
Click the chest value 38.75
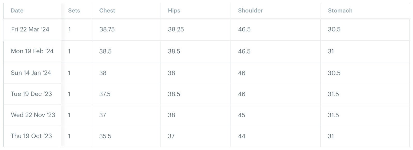107,29
